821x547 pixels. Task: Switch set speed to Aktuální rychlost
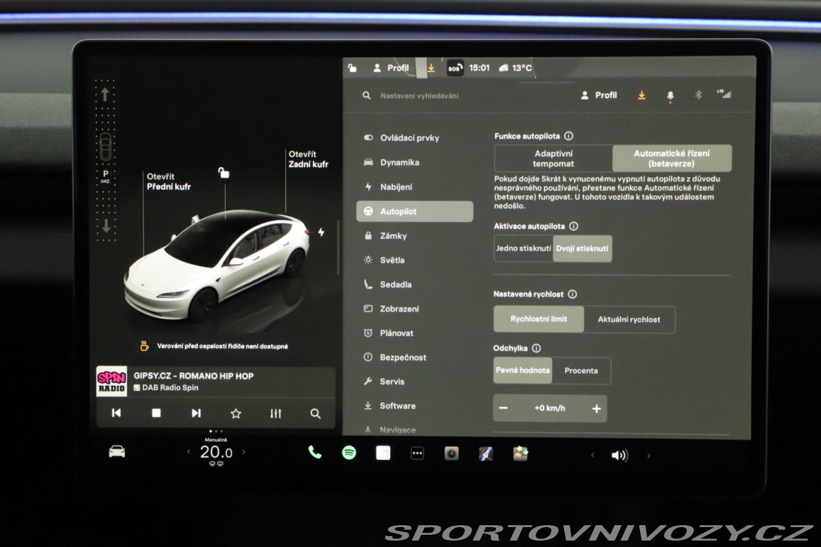tap(629, 319)
